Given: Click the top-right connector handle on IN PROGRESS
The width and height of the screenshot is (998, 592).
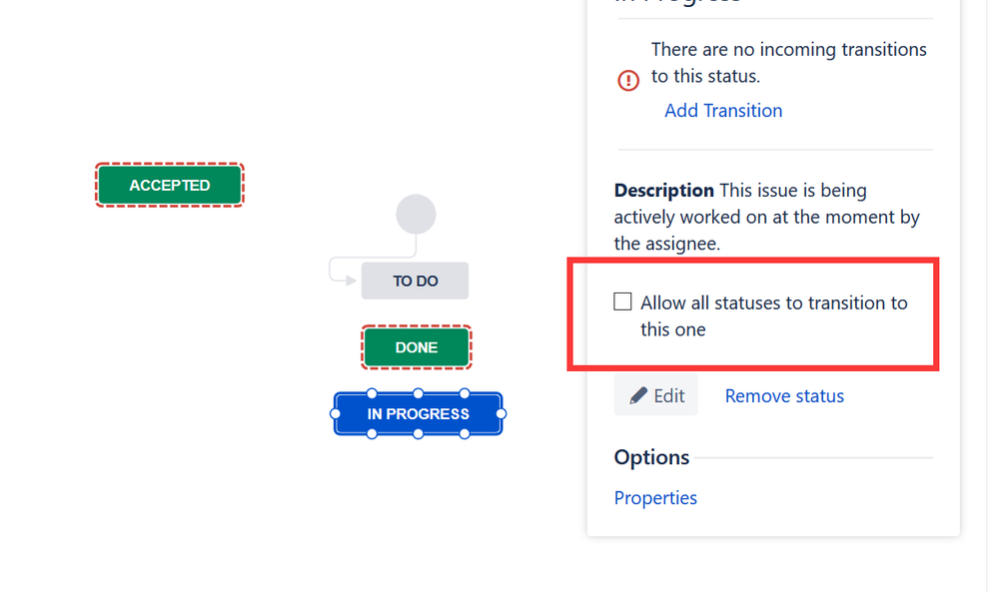Looking at the screenshot, I should click(465, 393).
